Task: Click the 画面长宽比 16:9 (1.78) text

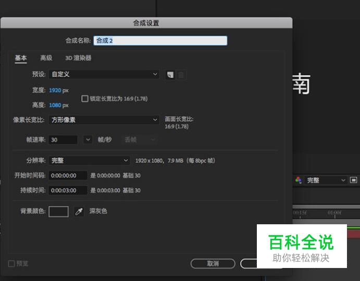Action: coord(179,123)
